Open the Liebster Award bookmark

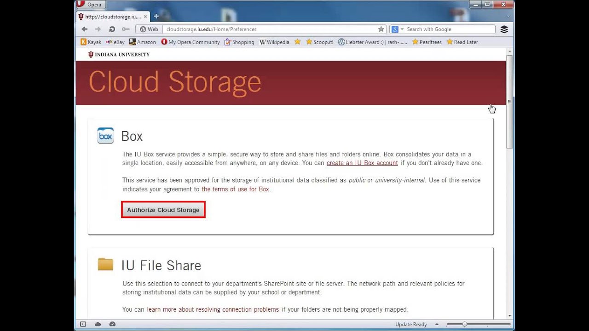(x=373, y=42)
